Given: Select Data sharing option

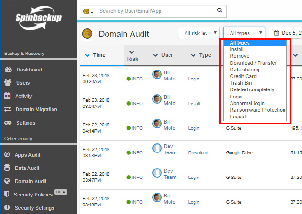Looking at the screenshot, I should [x=255, y=70].
